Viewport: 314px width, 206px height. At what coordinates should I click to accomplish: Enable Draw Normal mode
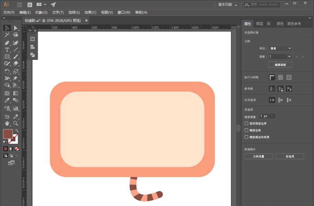tap(6, 156)
